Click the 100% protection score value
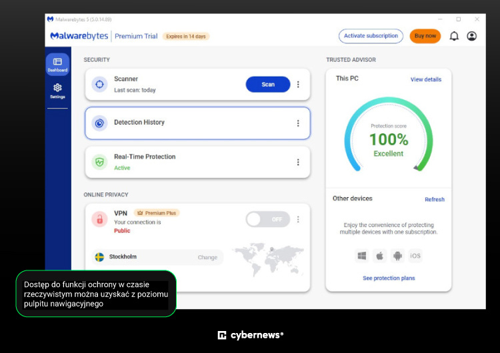 tap(389, 140)
